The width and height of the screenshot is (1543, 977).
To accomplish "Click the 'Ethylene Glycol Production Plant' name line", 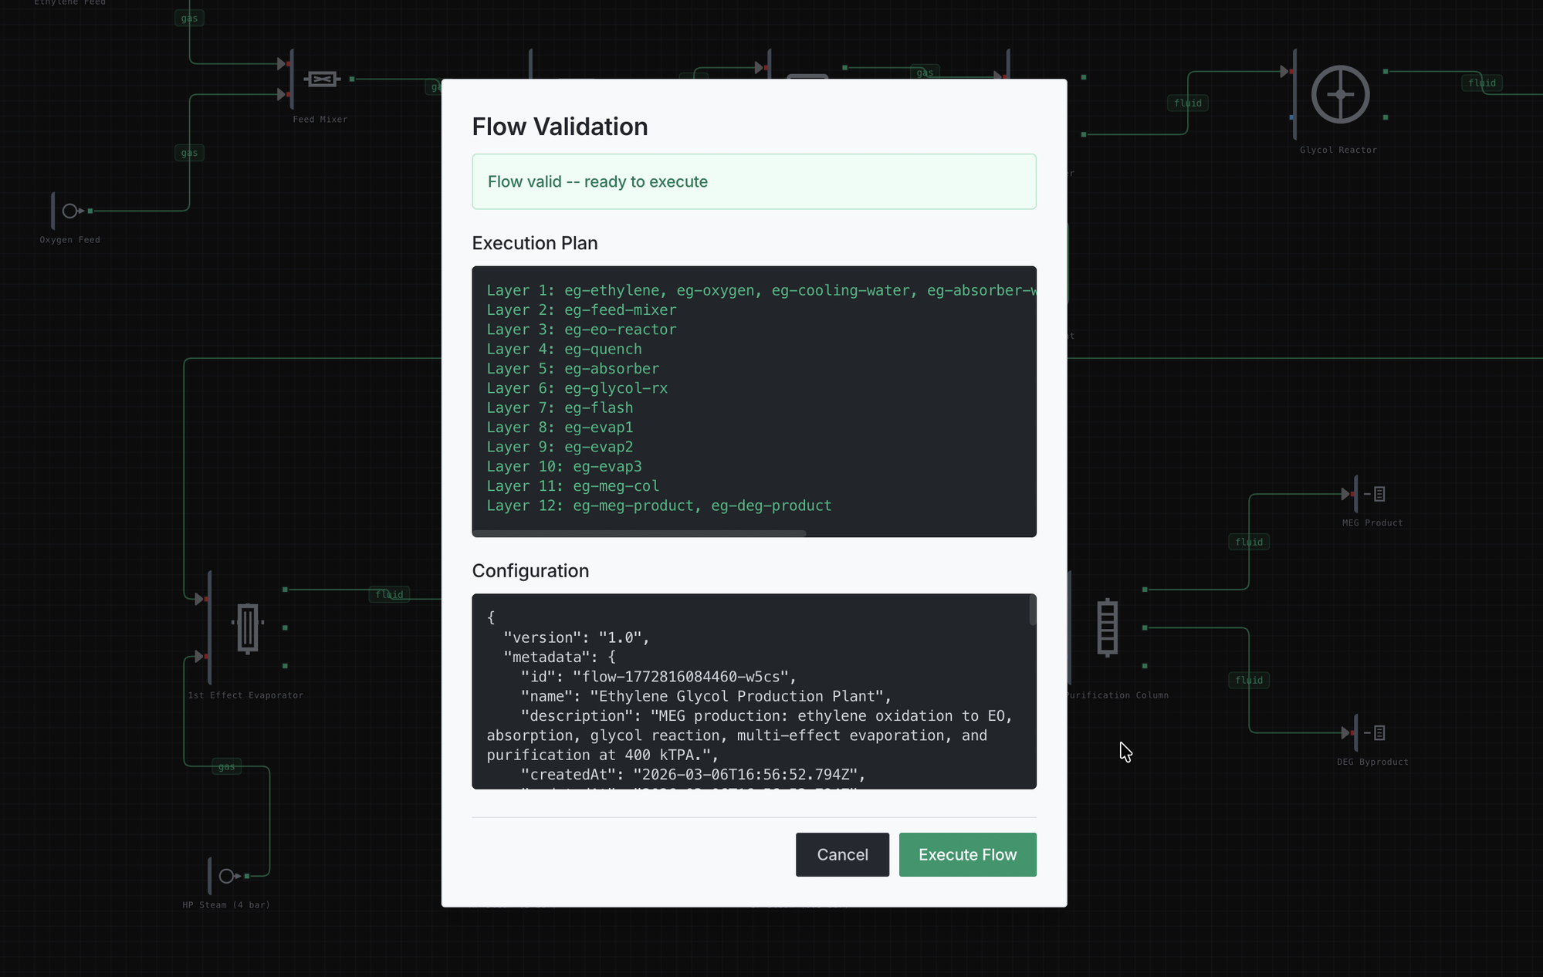I will (x=706, y=696).
